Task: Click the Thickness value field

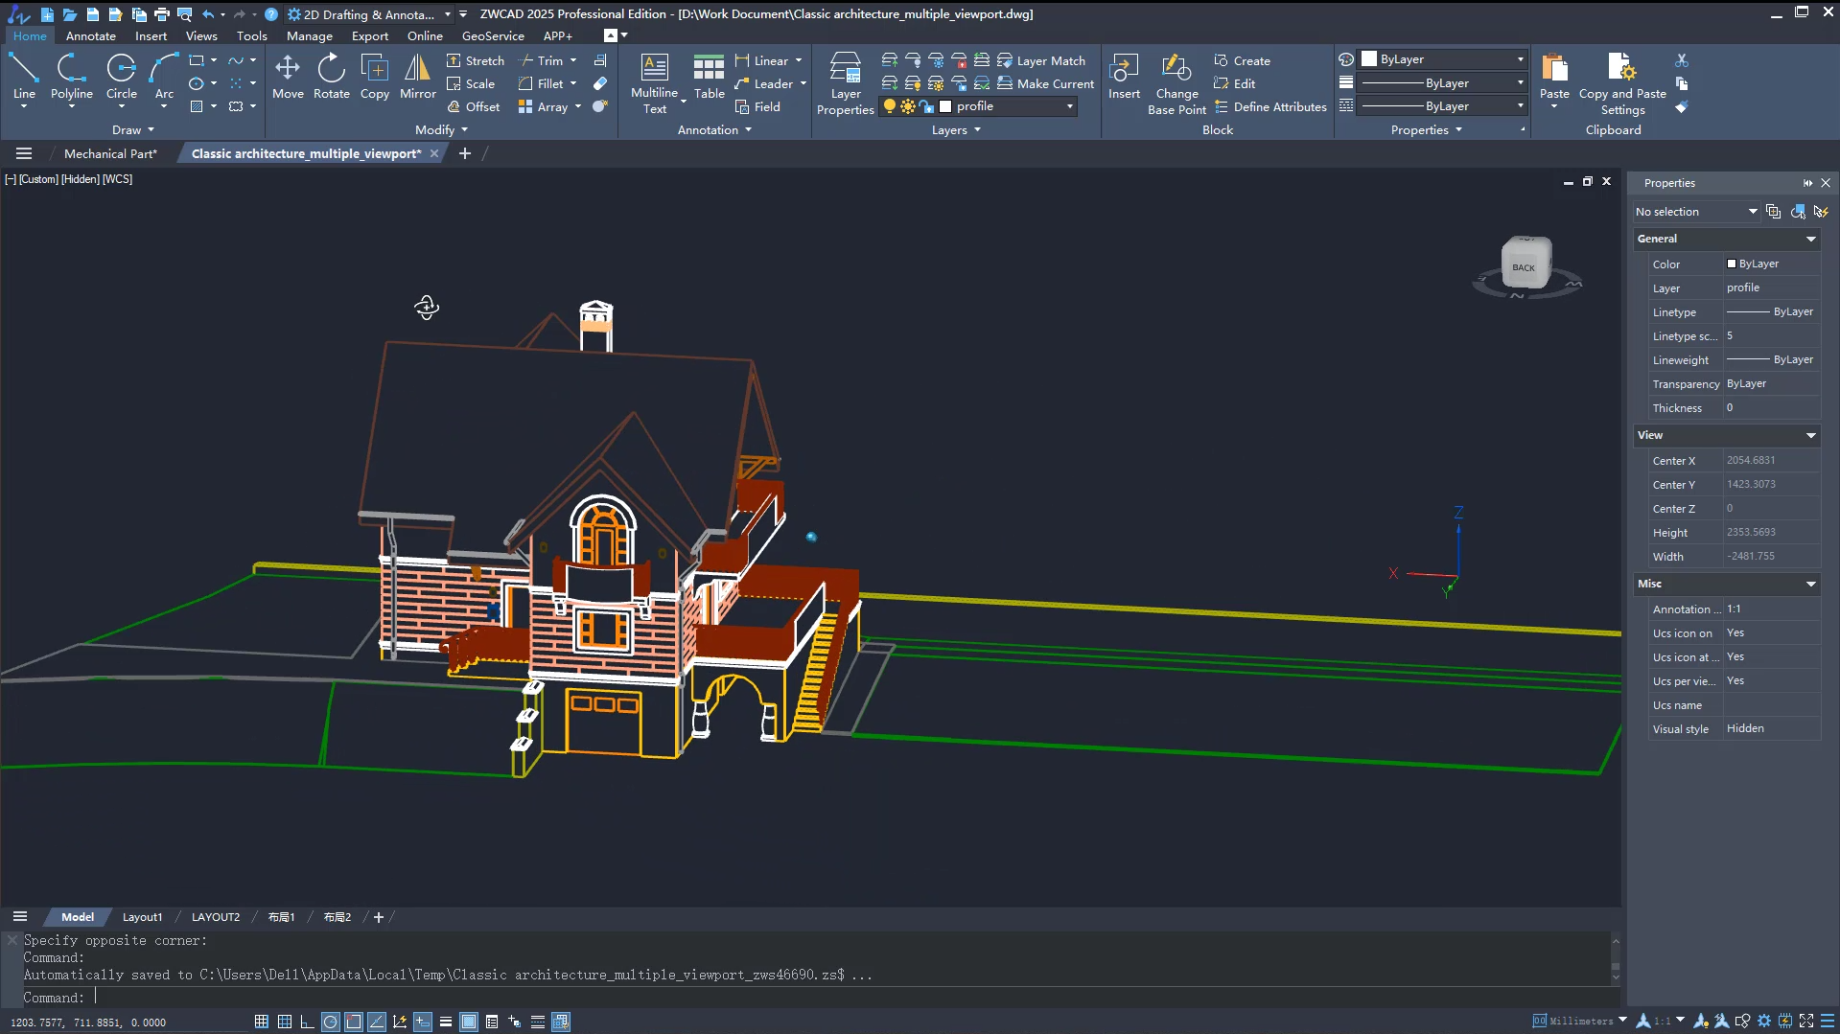Action: (1771, 408)
